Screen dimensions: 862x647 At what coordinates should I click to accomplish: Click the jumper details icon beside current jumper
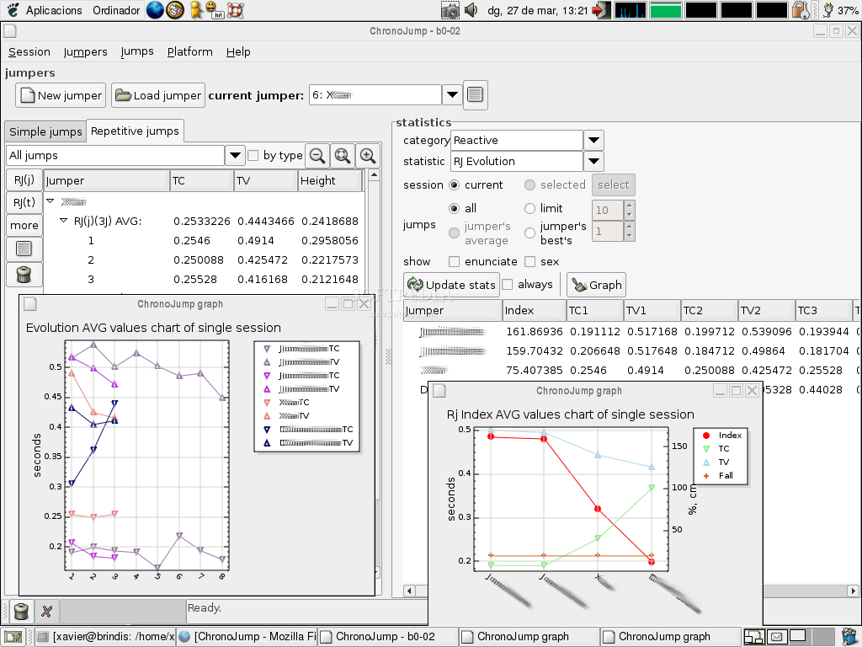[x=475, y=94]
